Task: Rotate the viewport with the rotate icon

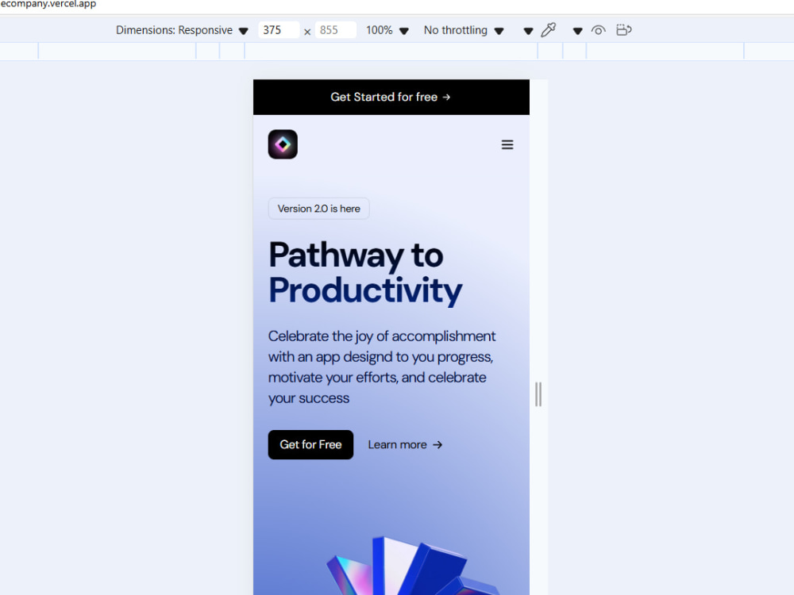Action: click(624, 30)
